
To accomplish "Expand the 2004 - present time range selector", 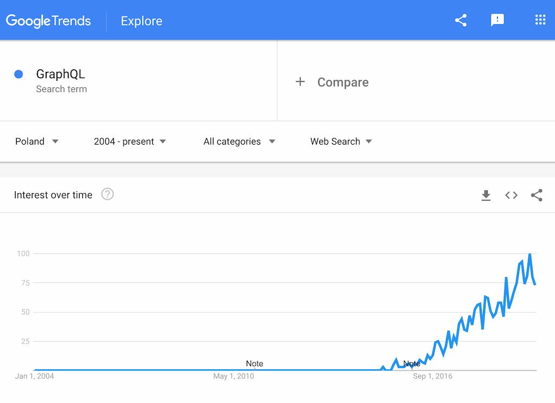I will [130, 141].
